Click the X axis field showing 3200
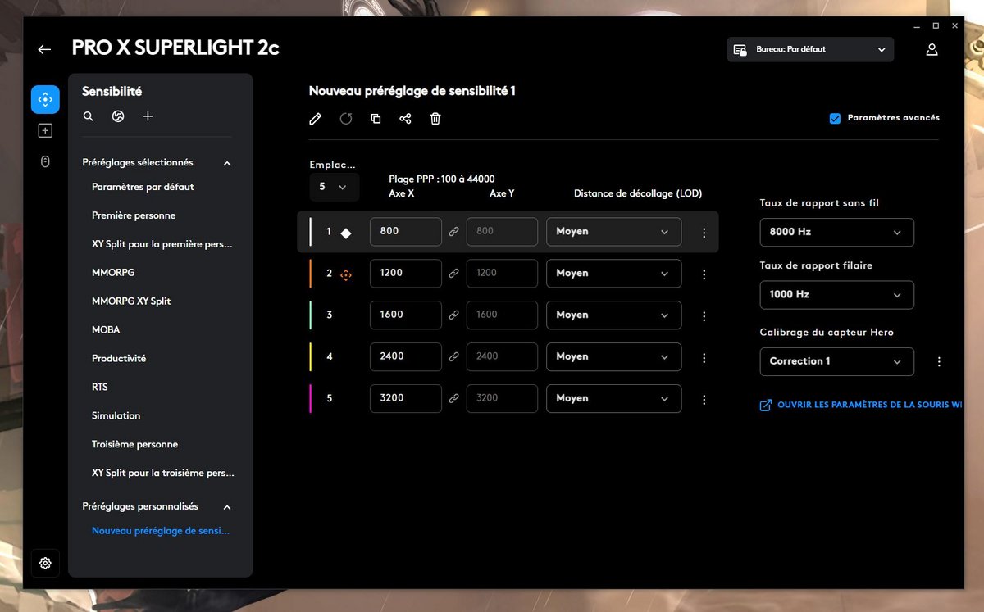This screenshot has height=612, width=984. pos(406,399)
